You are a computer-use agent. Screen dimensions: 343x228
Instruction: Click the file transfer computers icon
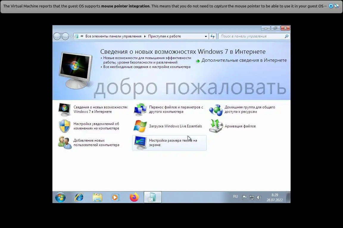point(140,110)
